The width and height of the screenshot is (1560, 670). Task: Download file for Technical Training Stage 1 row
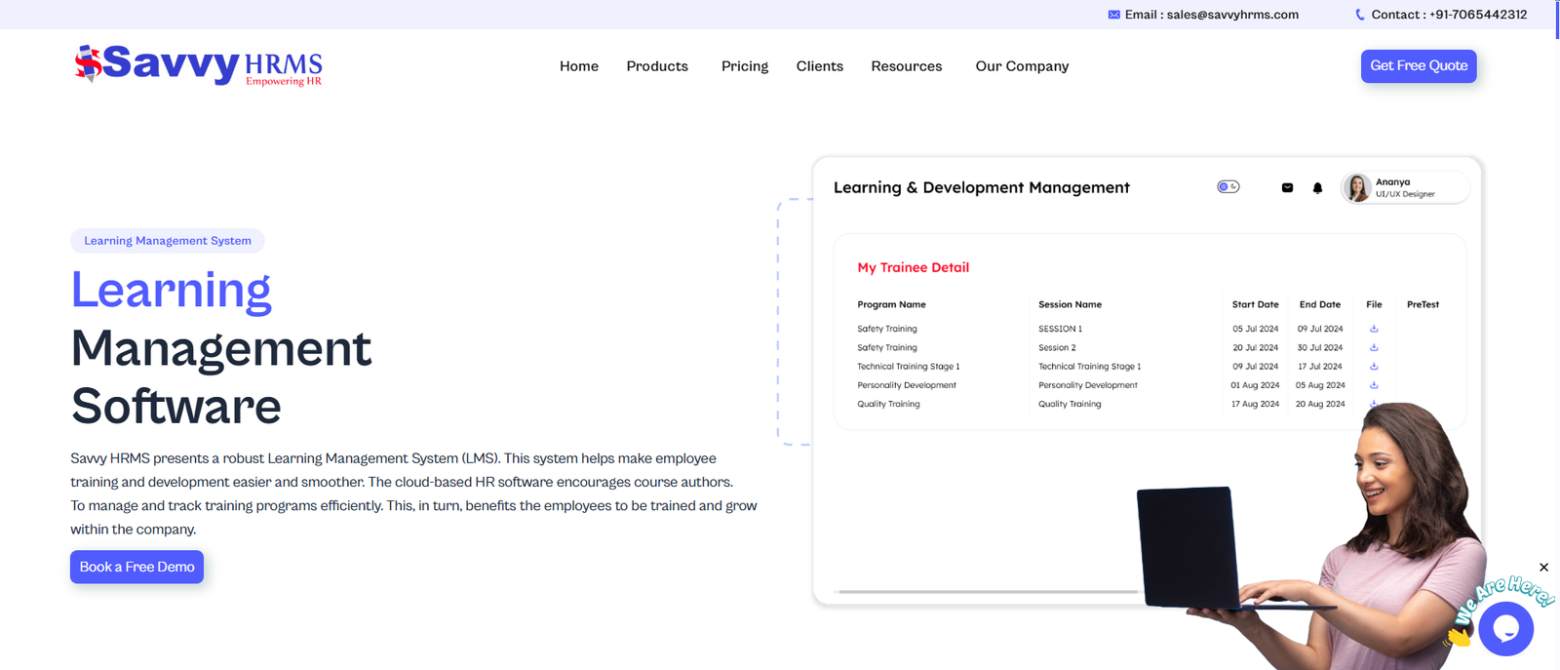(1374, 367)
